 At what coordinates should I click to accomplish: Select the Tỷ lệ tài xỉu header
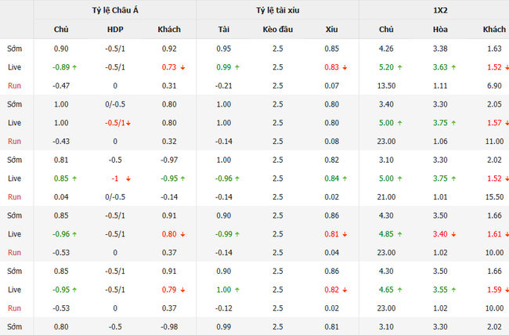278,10
